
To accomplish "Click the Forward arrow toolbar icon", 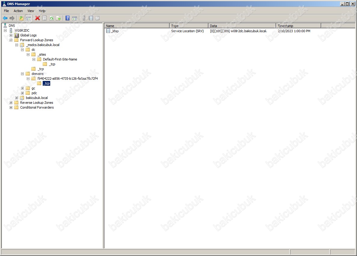I will [12, 18].
